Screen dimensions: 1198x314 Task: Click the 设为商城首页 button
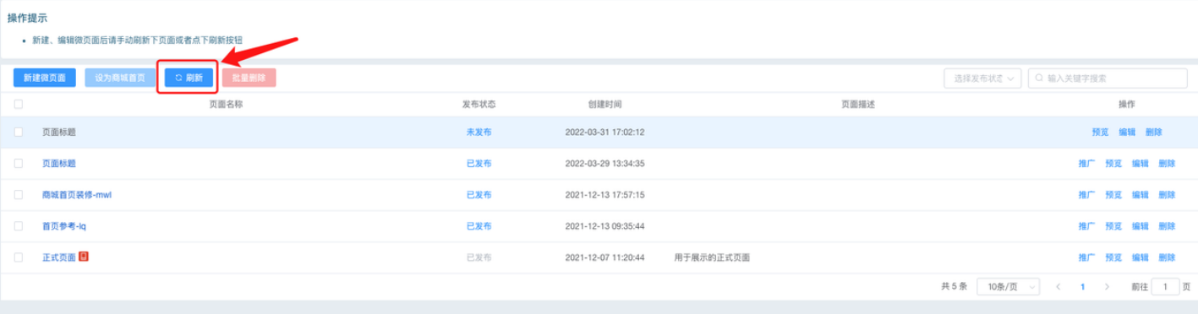[x=119, y=78]
